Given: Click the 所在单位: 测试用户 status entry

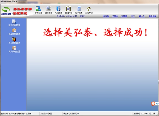Looking at the screenshot, I should coord(71,114).
